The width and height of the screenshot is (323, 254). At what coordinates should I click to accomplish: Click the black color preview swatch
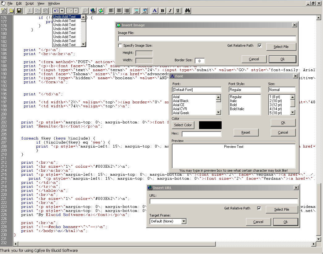point(210,125)
